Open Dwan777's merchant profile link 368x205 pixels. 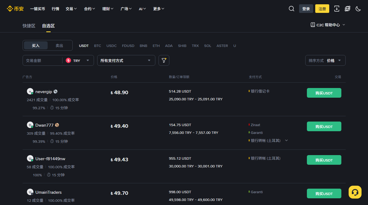click(44, 125)
